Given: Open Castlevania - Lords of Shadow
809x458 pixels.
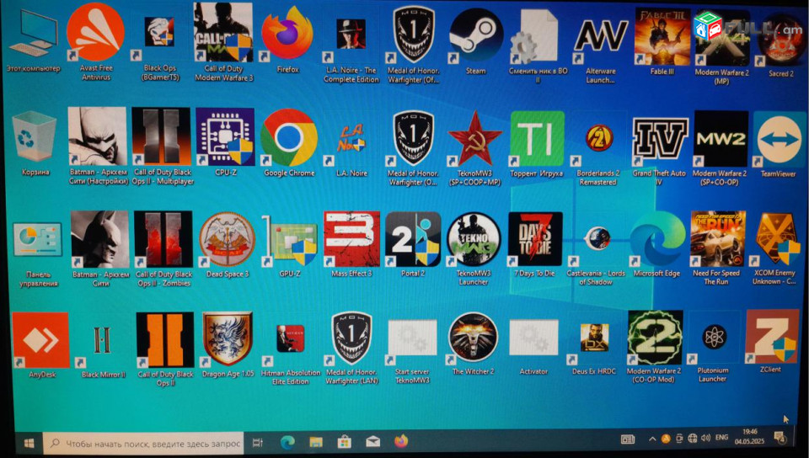Looking at the screenshot, I should click(x=597, y=238).
